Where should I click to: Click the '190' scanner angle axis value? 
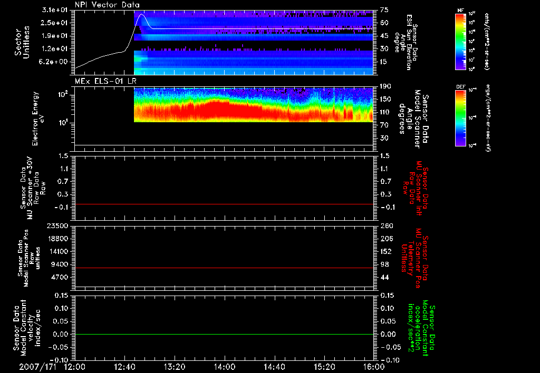coord(386,86)
